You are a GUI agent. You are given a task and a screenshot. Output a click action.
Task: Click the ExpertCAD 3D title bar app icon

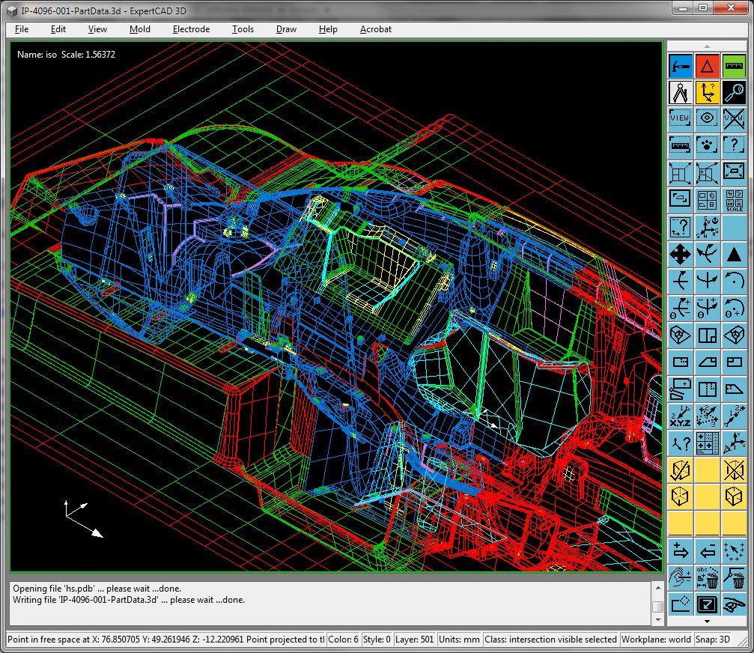11,10
